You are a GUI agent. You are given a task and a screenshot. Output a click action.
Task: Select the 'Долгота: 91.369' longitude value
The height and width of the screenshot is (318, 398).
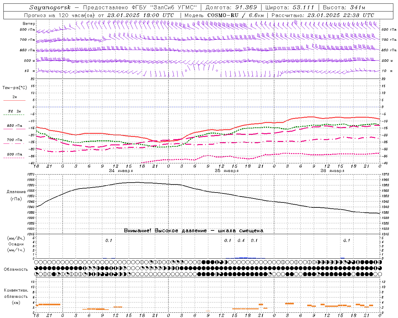(231, 7)
